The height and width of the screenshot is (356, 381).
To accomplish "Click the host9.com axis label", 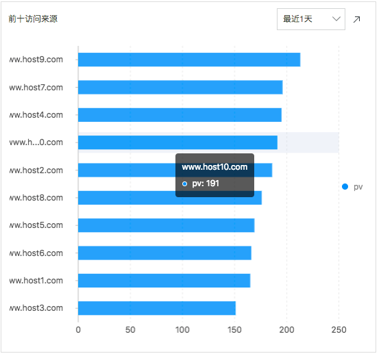I will [36, 60].
